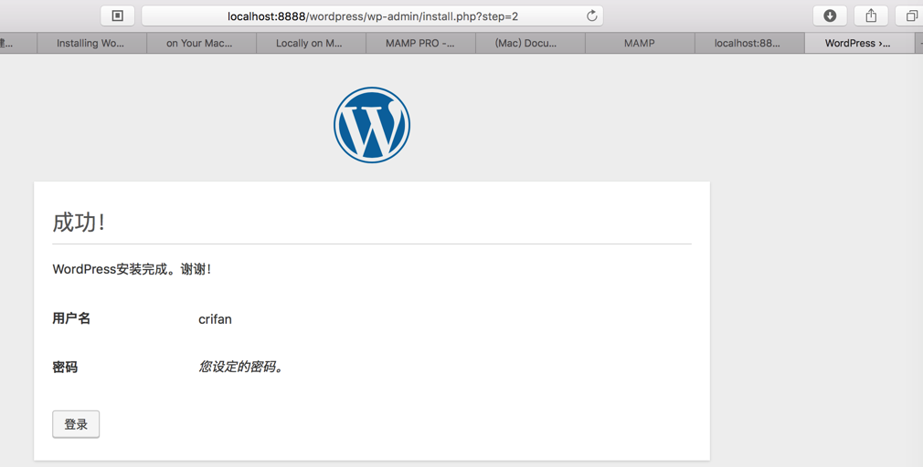Image resolution: width=923 pixels, height=467 pixels.
Task: Click the localhost:8888 address bar
Action: click(x=373, y=16)
